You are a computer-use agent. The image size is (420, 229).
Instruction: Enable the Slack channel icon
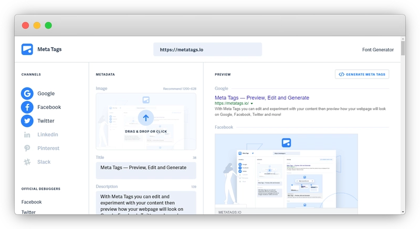[x=27, y=162]
